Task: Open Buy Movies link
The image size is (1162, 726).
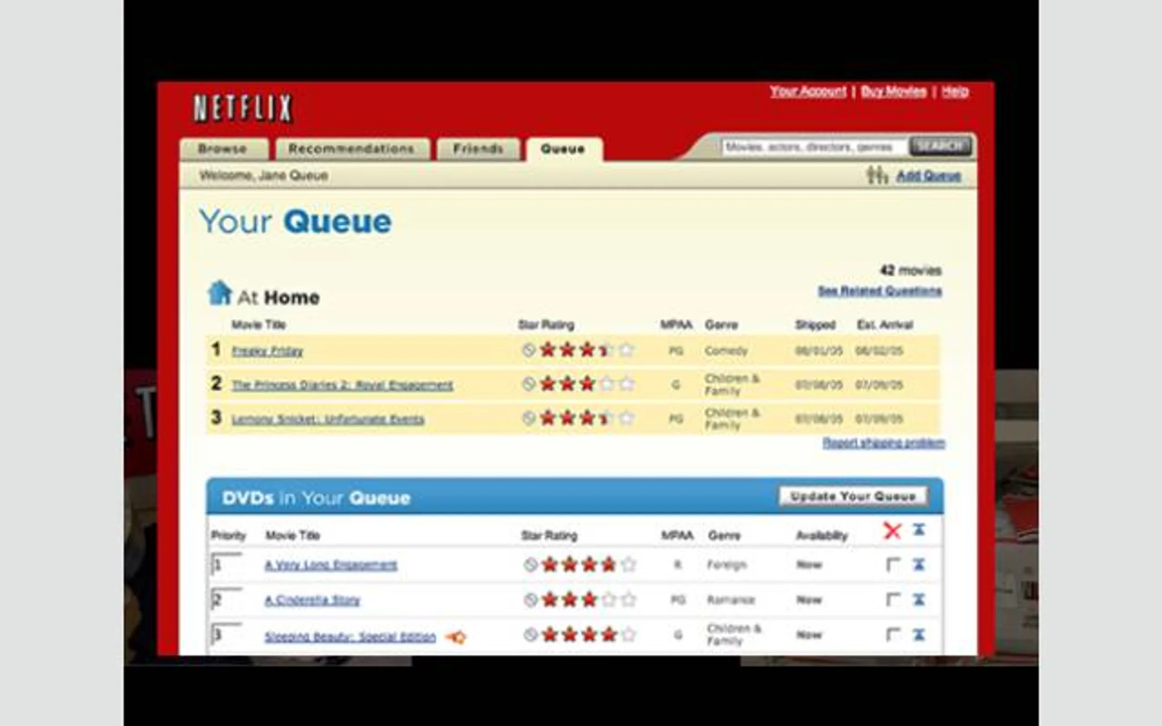Action: (x=894, y=91)
